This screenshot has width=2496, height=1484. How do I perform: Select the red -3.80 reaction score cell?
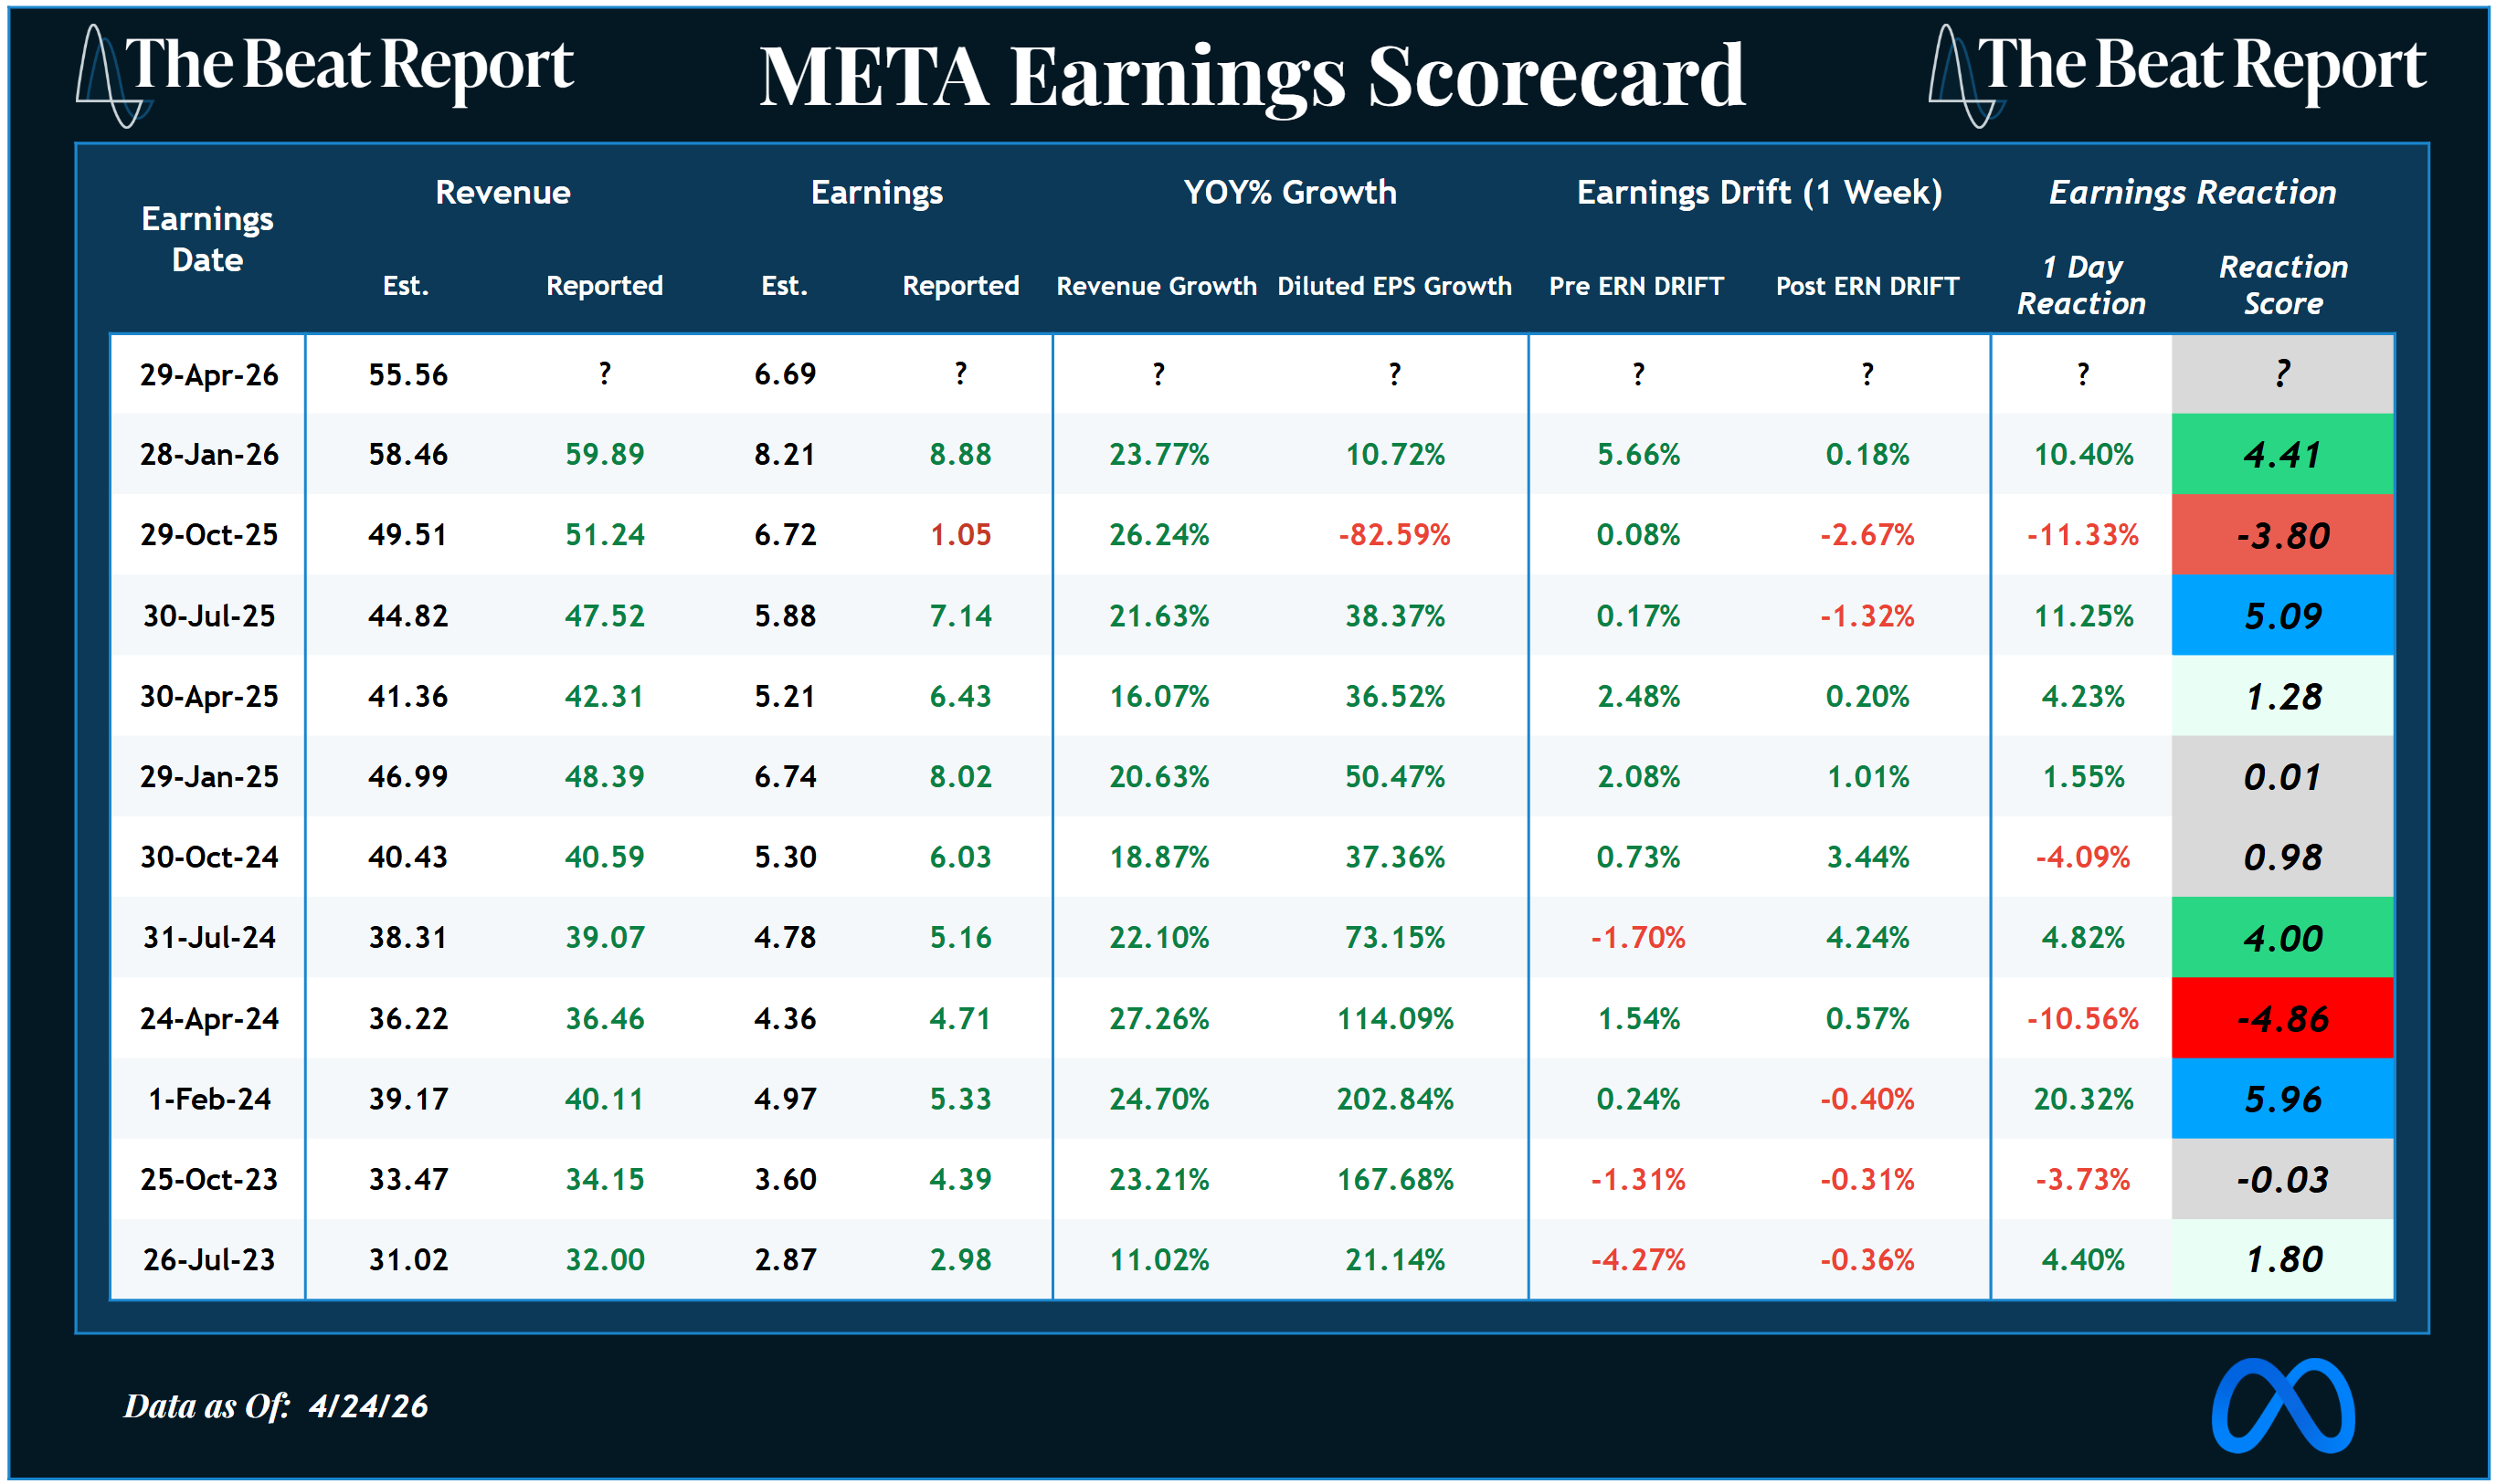click(2282, 535)
